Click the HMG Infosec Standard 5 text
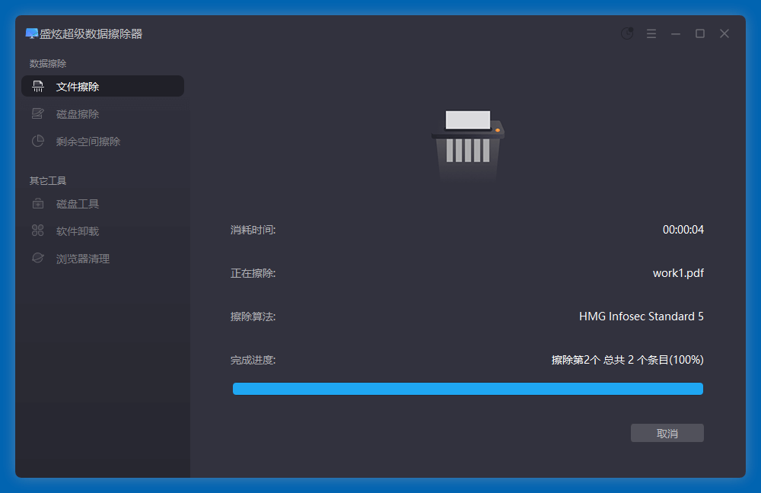Viewport: 761px width, 493px height. click(x=641, y=316)
